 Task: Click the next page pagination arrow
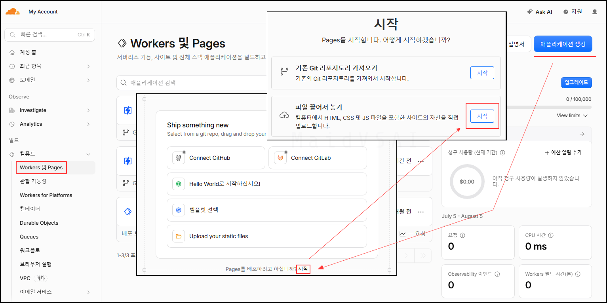406,256
